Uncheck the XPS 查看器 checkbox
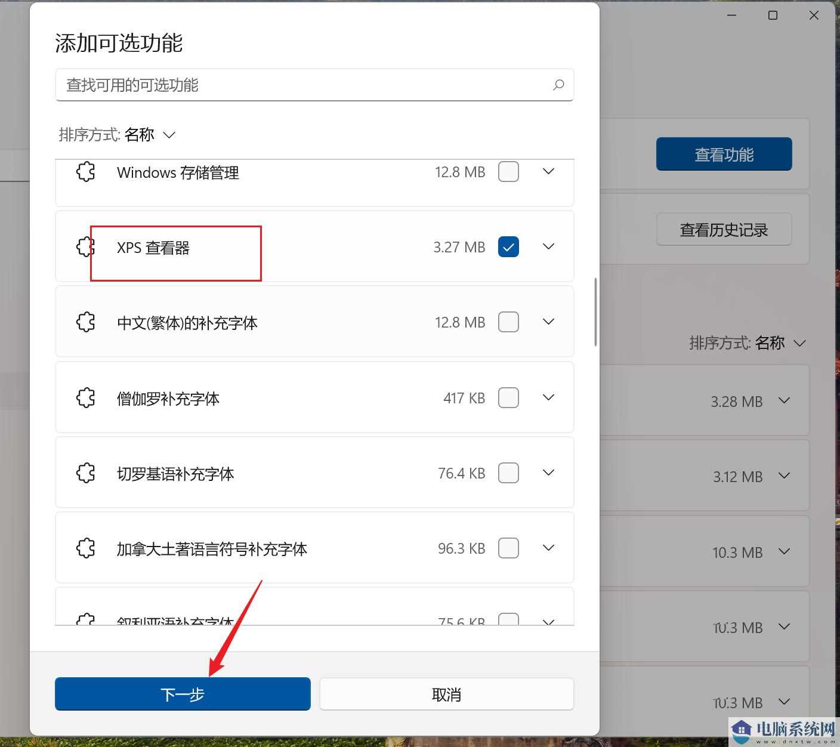This screenshot has width=840, height=747. [508, 247]
